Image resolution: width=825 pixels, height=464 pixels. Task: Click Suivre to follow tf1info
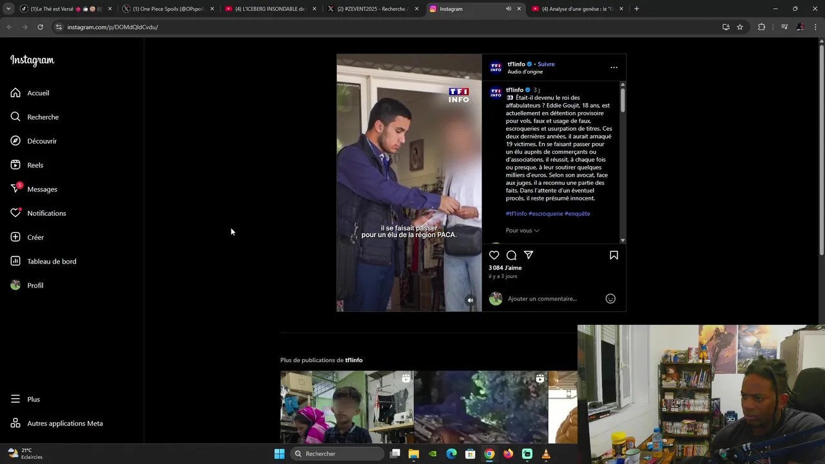546,64
